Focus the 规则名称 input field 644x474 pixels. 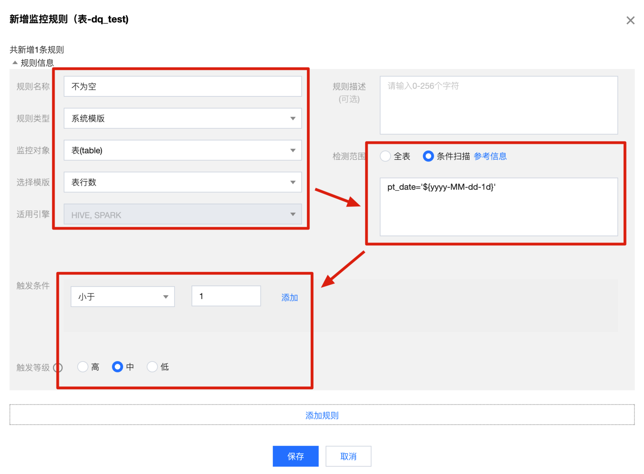tap(182, 86)
